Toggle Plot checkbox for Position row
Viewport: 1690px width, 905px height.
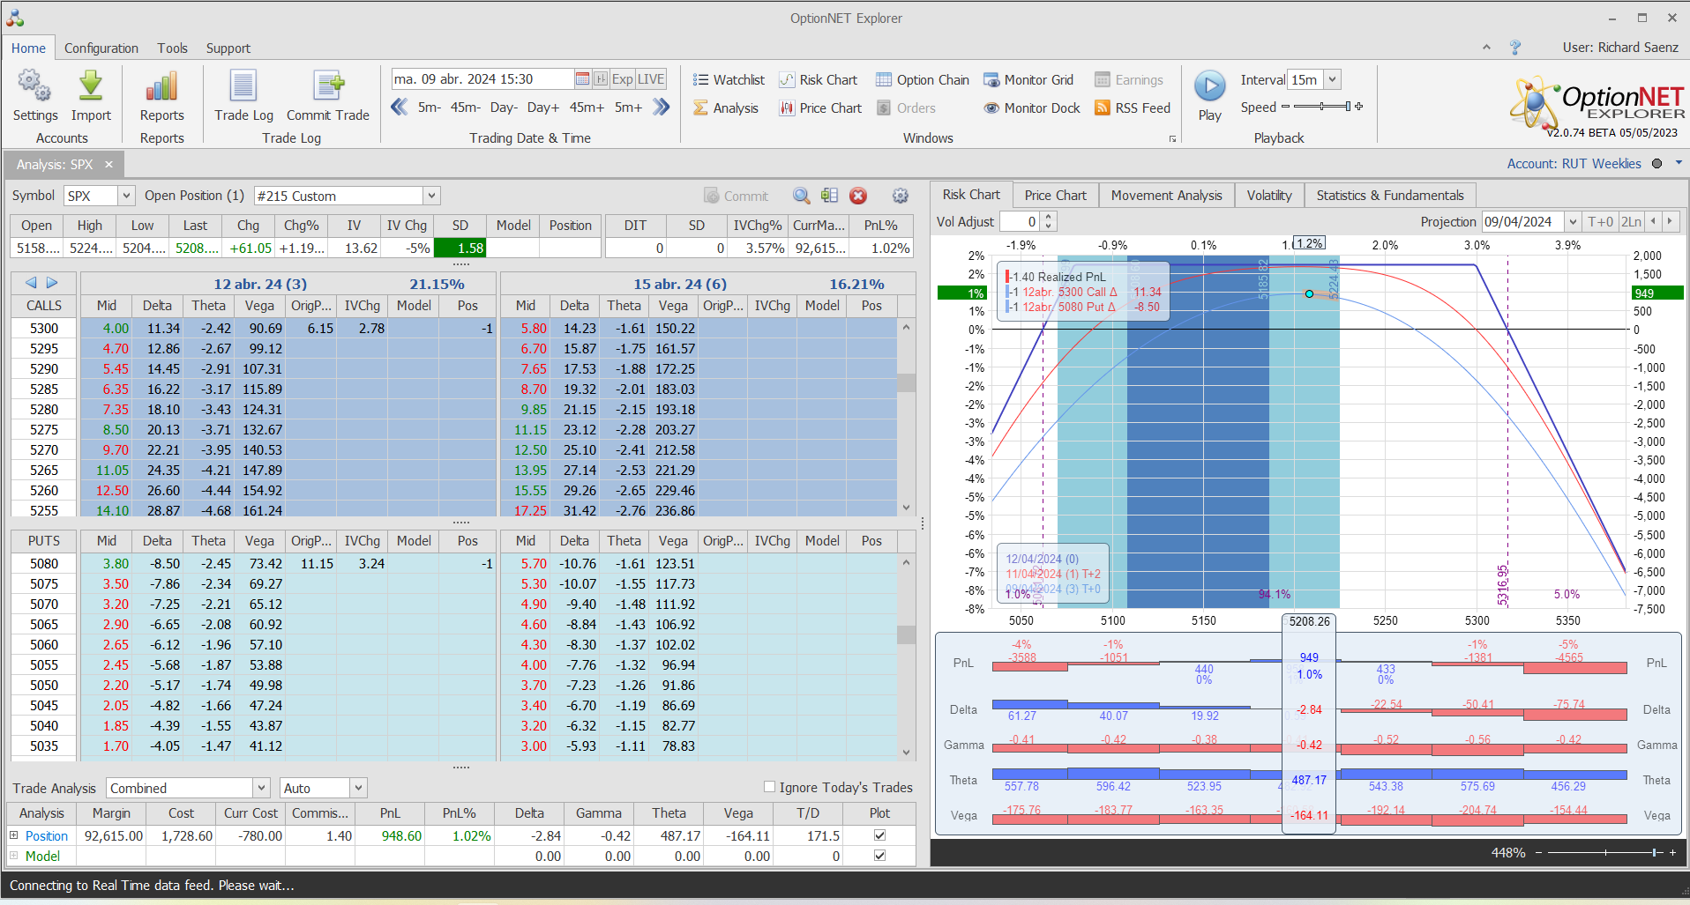coord(879,835)
